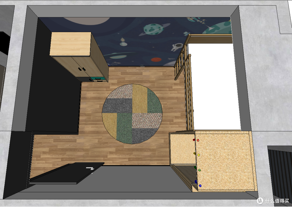Select the black wardrobe door handles
The image size is (292, 207).
coord(82,69)
